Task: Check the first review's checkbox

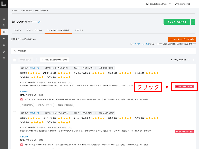Action: 14,67
